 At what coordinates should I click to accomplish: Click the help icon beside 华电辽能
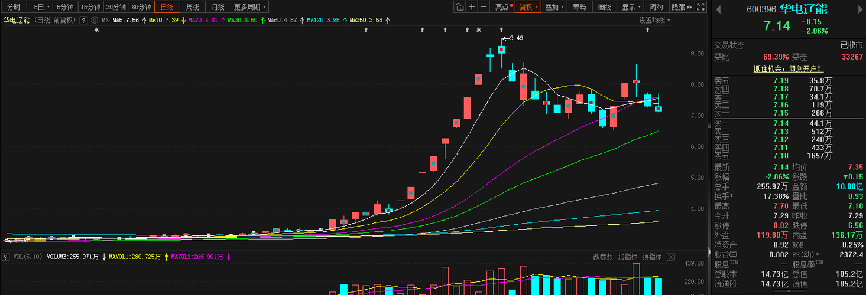[x=83, y=20]
